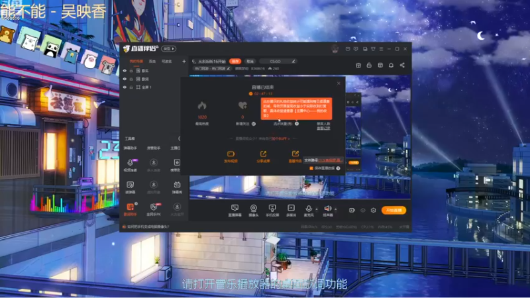Open the hamburger menu in title bar
The image size is (530, 298).
(x=382, y=49)
